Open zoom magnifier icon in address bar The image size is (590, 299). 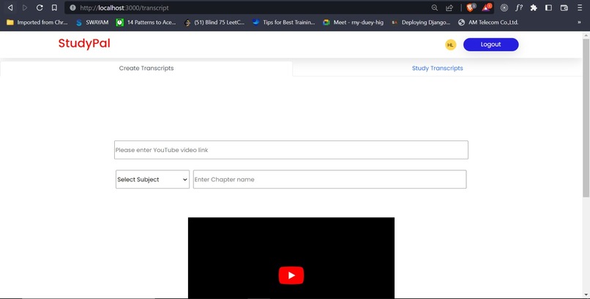coord(434,7)
